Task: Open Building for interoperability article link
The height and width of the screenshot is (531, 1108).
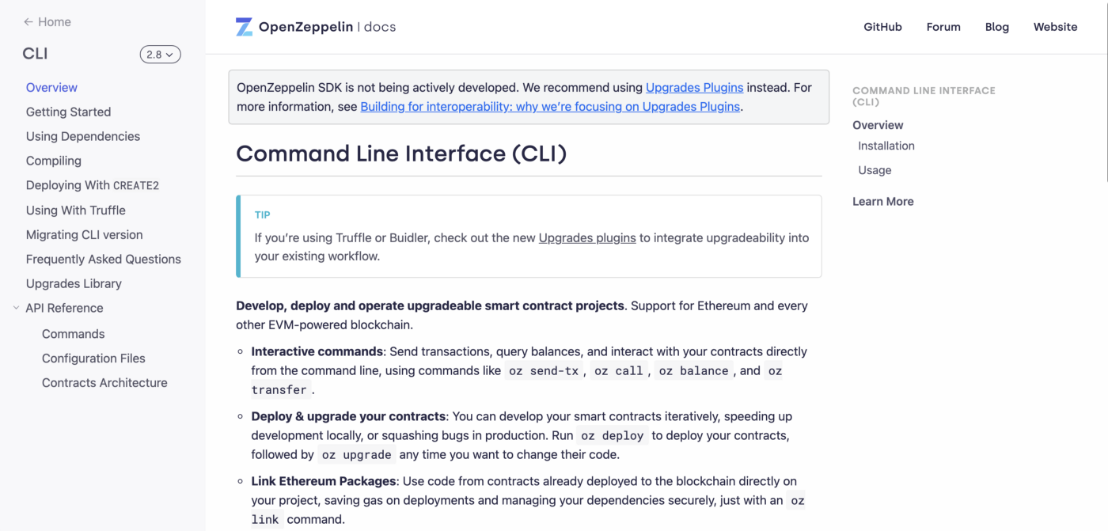Action: 549,107
